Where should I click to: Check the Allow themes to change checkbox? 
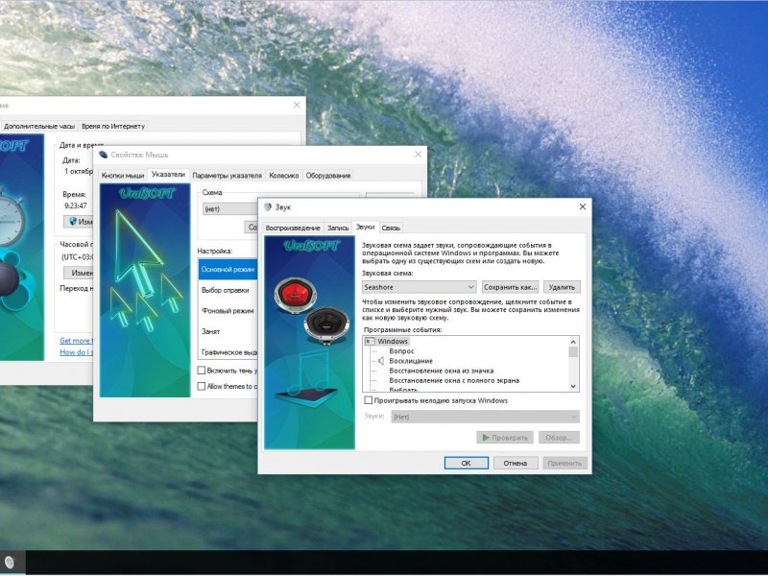pyautogui.click(x=202, y=386)
